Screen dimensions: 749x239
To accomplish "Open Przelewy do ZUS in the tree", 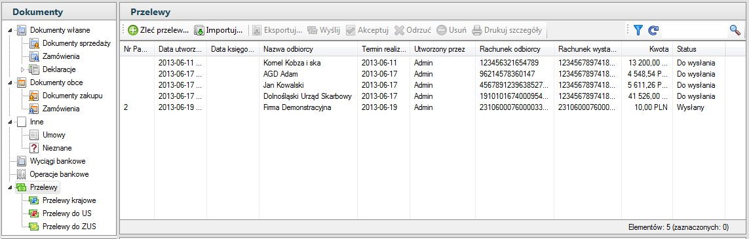I will coord(69,226).
